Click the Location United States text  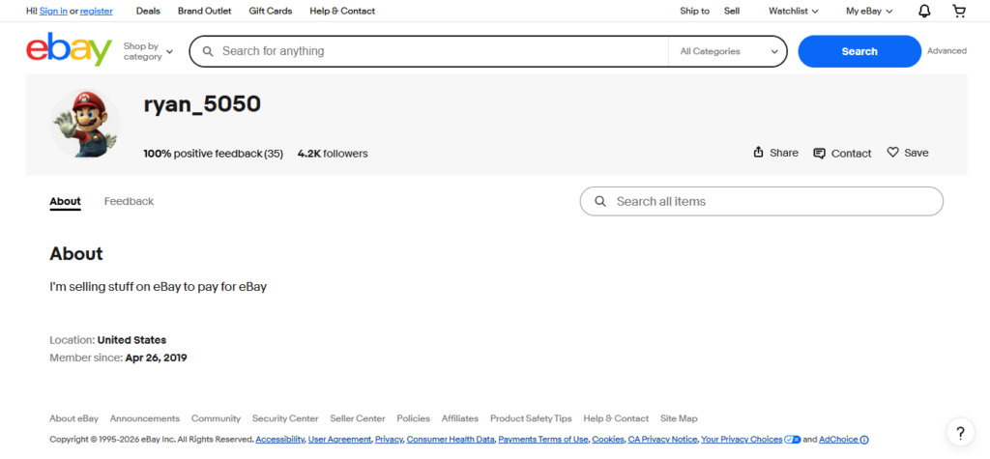108,340
